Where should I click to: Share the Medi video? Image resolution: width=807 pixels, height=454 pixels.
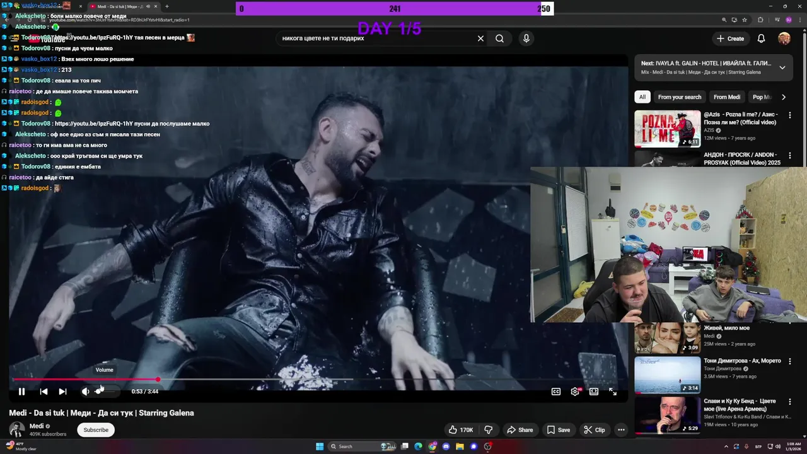click(x=520, y=430)
